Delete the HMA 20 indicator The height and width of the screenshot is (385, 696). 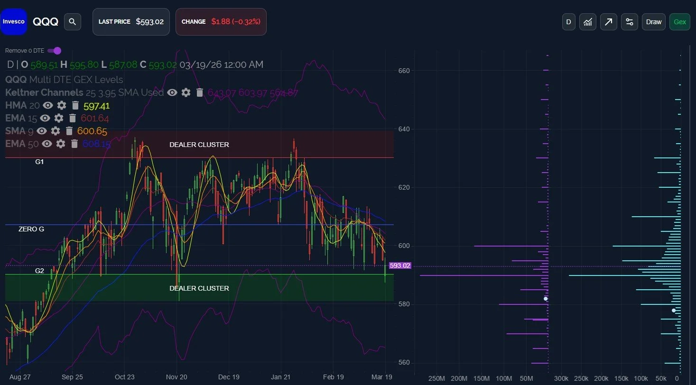pos(75,105)
